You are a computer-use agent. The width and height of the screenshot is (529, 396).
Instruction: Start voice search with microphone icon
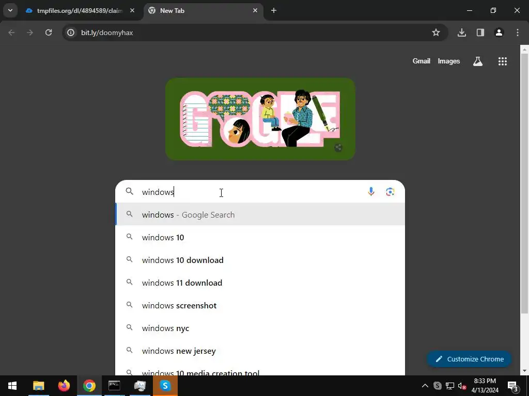371,192
